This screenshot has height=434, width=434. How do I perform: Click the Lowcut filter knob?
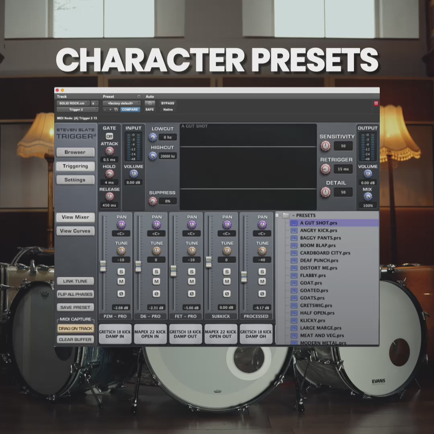pos(153,137)
